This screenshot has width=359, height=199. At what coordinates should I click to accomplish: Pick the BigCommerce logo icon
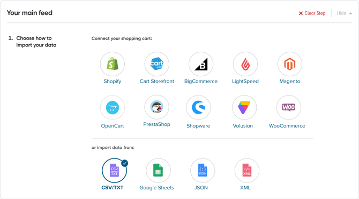tap(201, 64)
